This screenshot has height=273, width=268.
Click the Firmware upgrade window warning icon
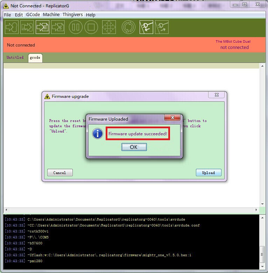(47, 96)
